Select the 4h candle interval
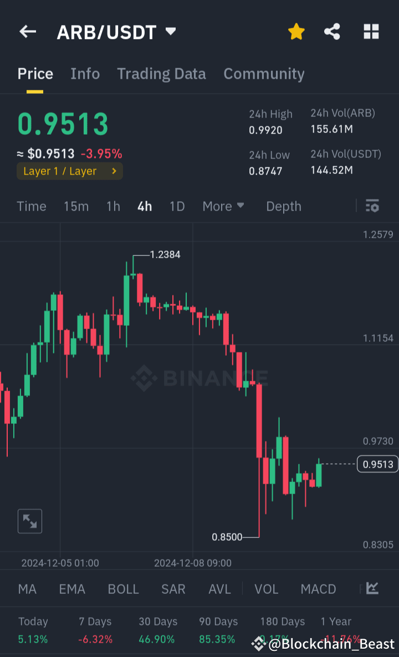Viewport: 399px width, 657px height. pos(144,206)
